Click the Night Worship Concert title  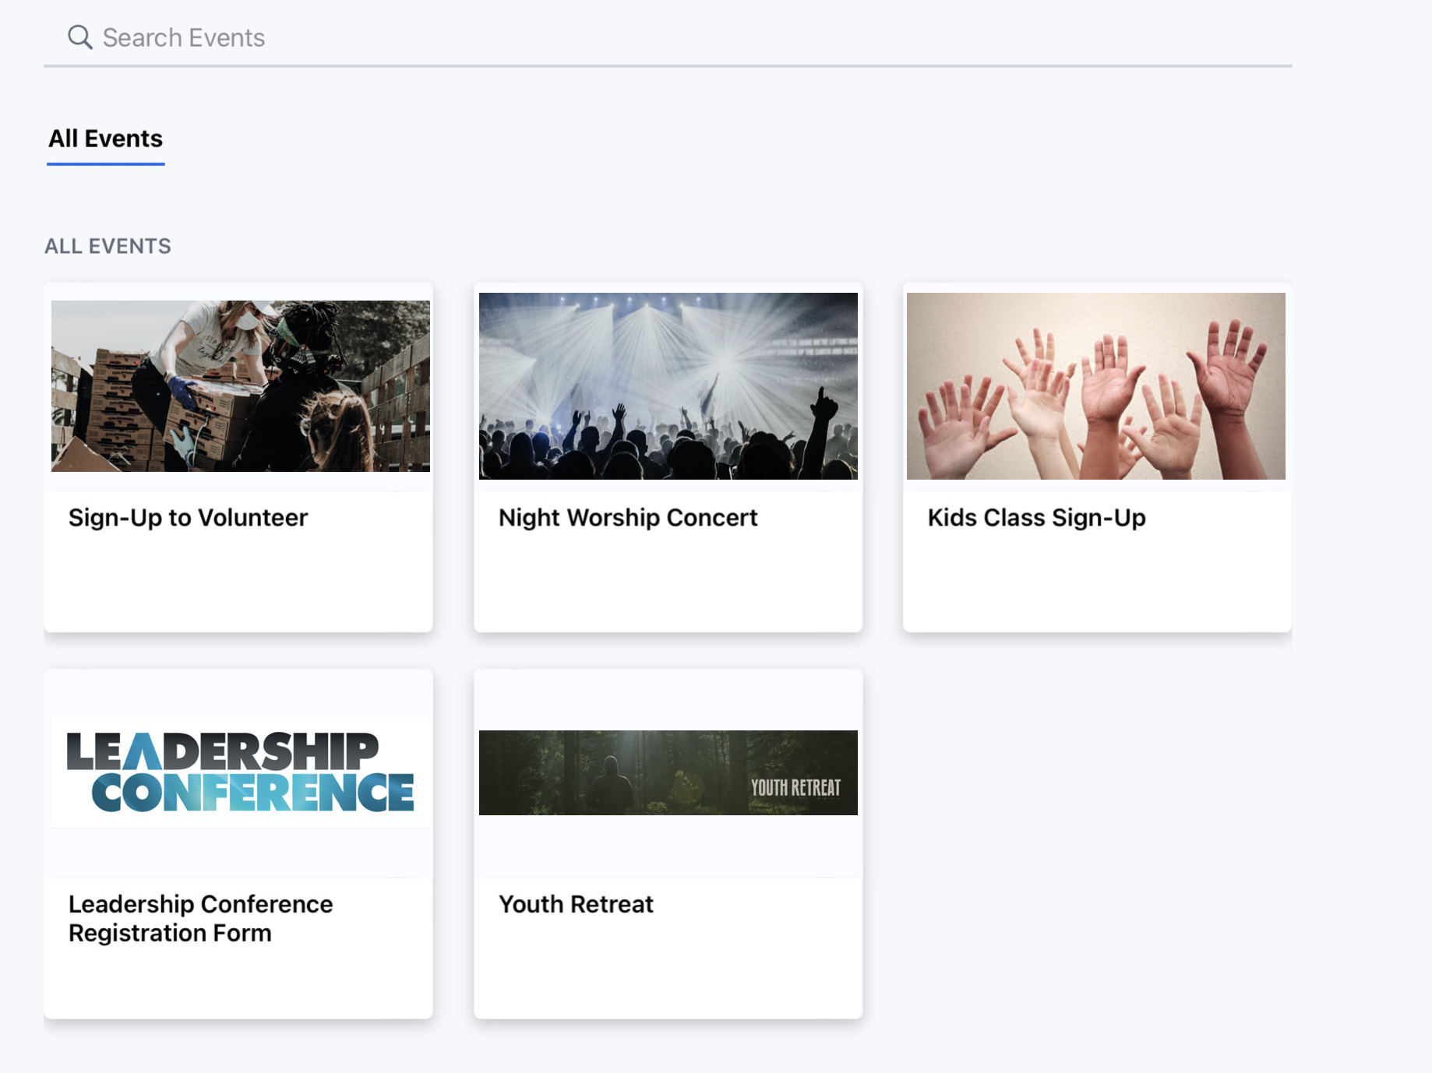point(627,518)
